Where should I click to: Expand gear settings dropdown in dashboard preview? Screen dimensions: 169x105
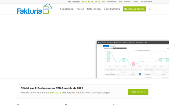click(146, 43)
